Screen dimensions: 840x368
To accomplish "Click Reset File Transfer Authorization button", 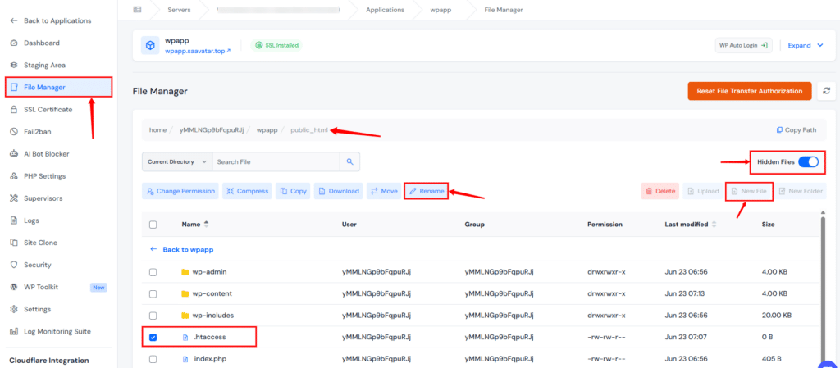I will click(750, 91).
